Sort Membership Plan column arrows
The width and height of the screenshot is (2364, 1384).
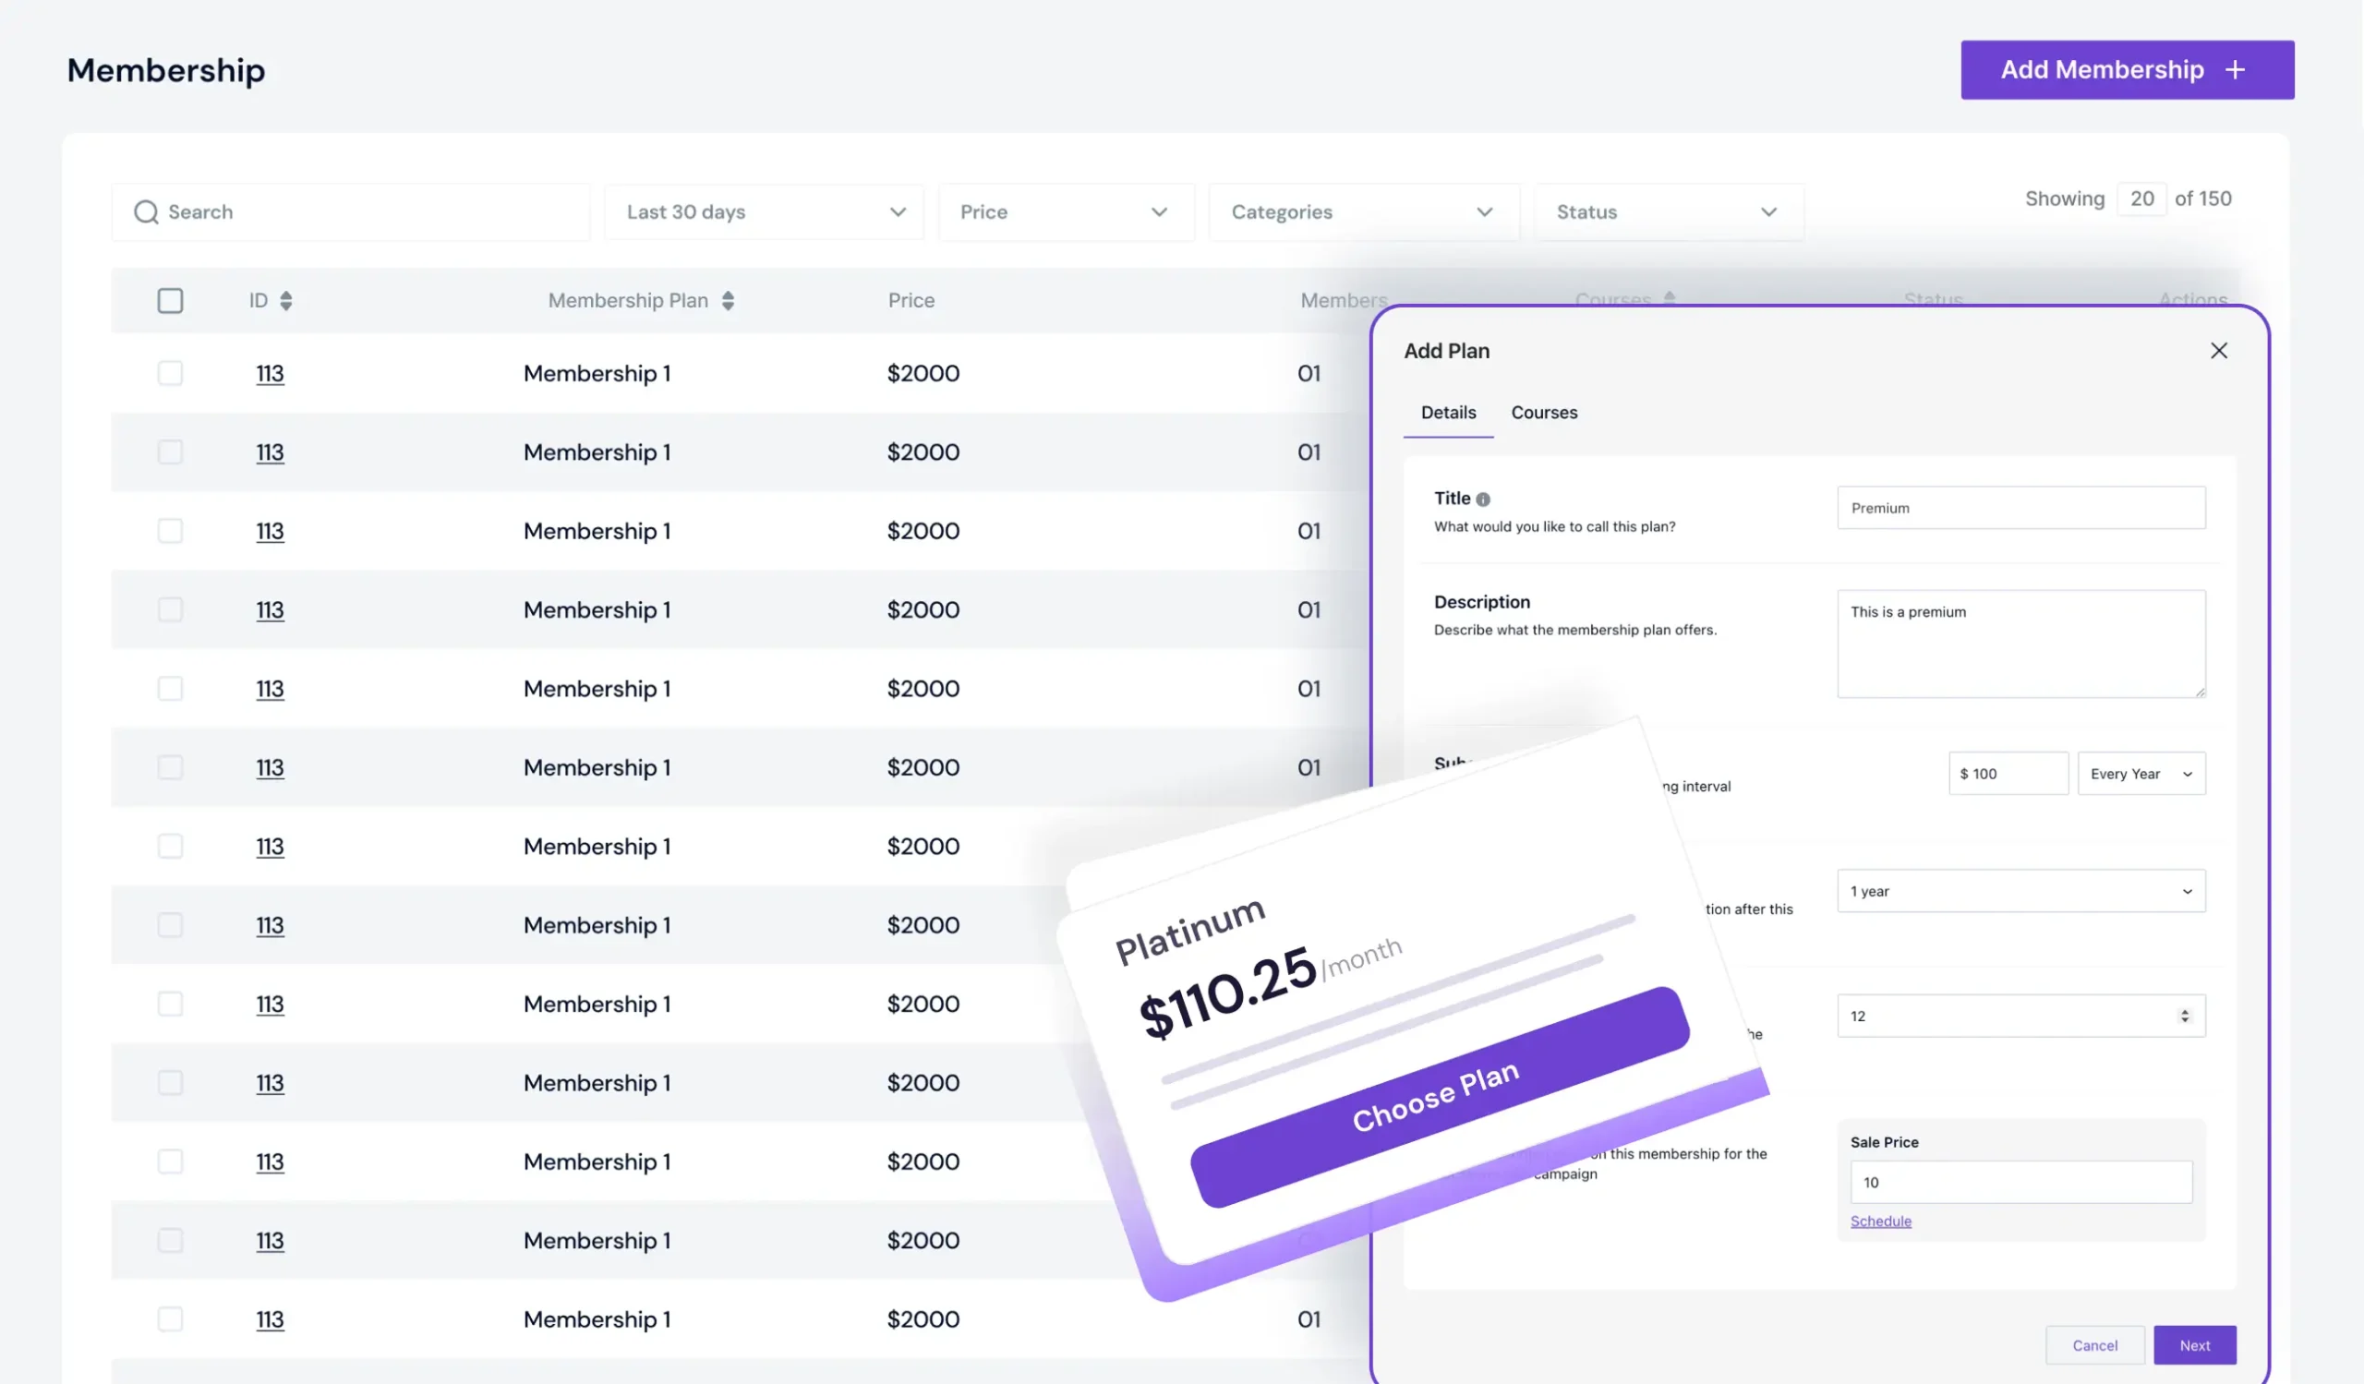(728, 300)
